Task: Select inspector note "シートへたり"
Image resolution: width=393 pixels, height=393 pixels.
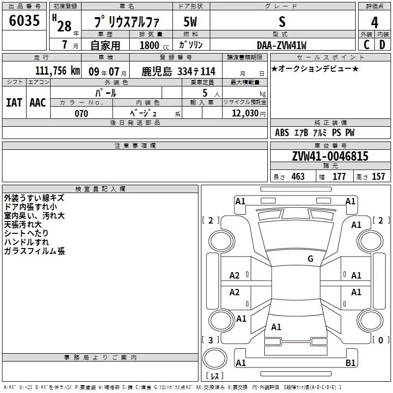Action: tap(27, 233)
